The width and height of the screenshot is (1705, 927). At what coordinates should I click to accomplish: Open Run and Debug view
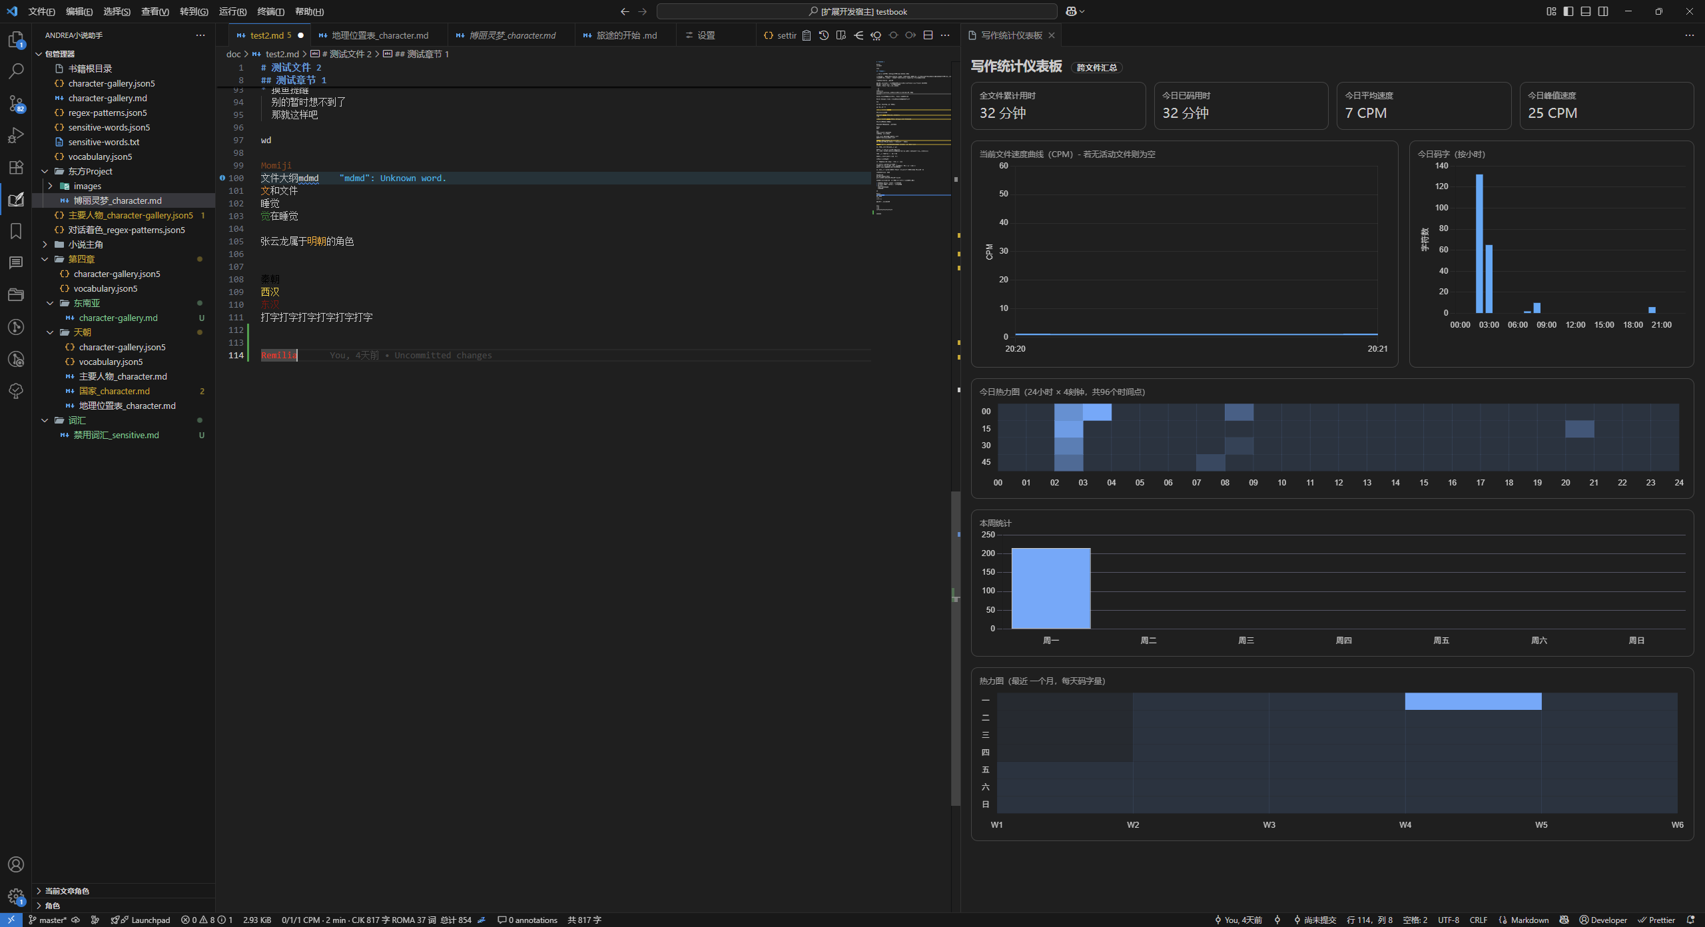coord(16,135)
